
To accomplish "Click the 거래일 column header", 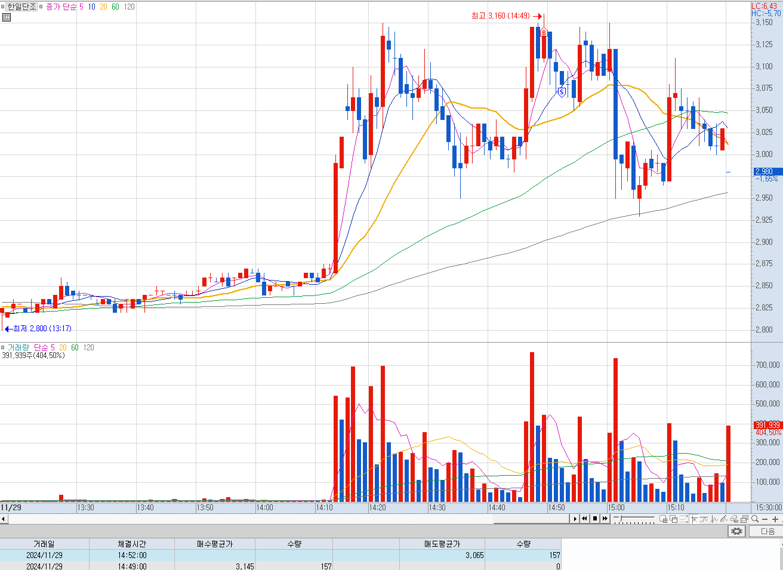I will (x=44, y=544).
